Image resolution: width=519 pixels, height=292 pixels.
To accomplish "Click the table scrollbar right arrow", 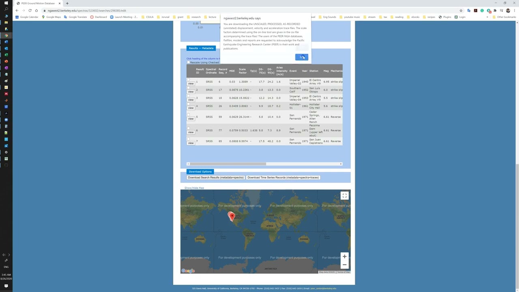I will pyautogui.click(x=341, y=164).
